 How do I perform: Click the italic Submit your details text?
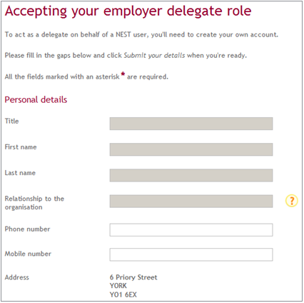[154, 56]
